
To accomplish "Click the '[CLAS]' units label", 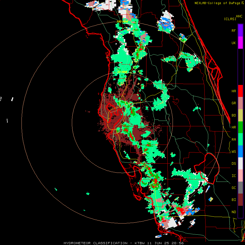I will (230, 19).
